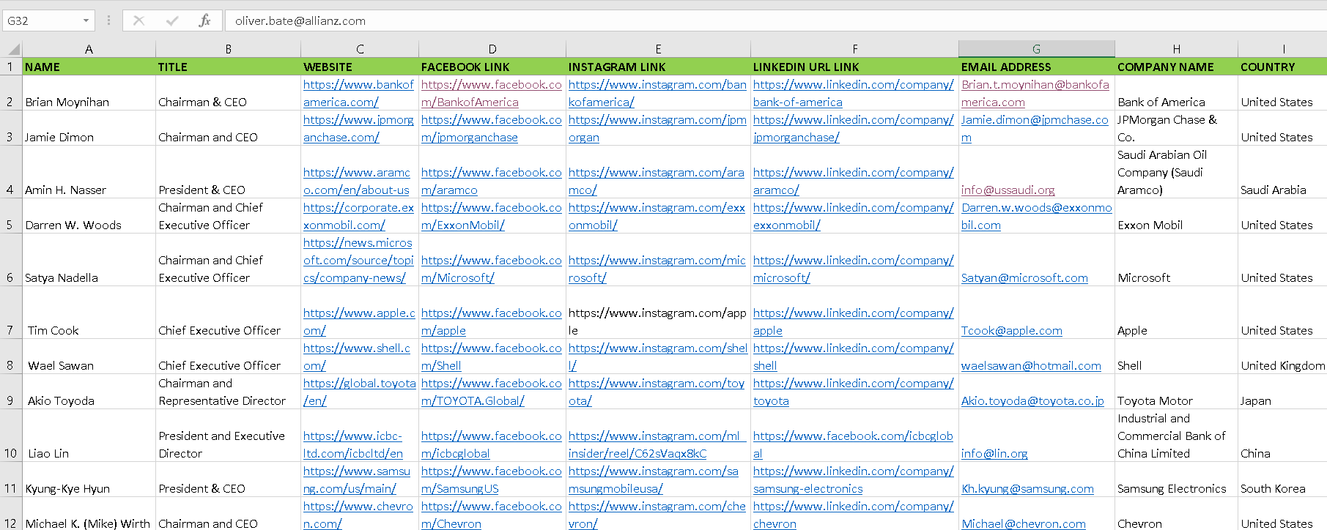Viewport: 1327px width, 530px height.
Task: Select the Wael Sawan name cell
Action: pos(89,357)
